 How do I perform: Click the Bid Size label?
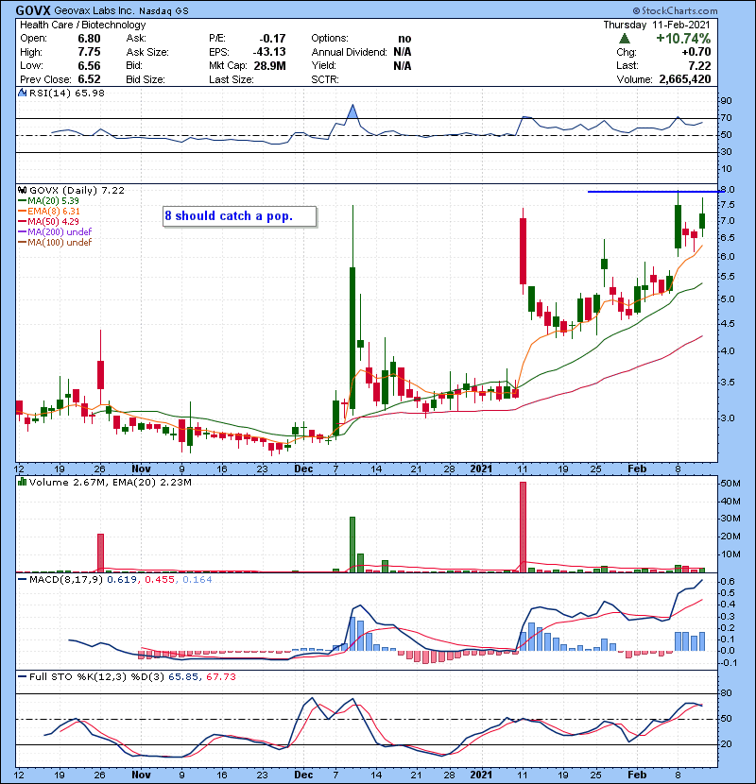146,79
